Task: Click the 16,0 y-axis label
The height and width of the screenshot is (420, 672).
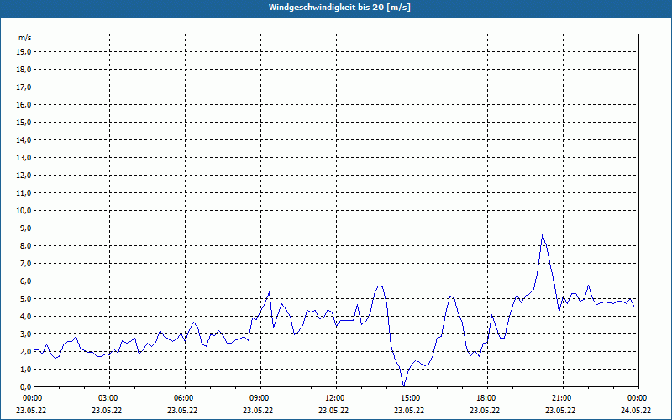Action: (24, 104)
